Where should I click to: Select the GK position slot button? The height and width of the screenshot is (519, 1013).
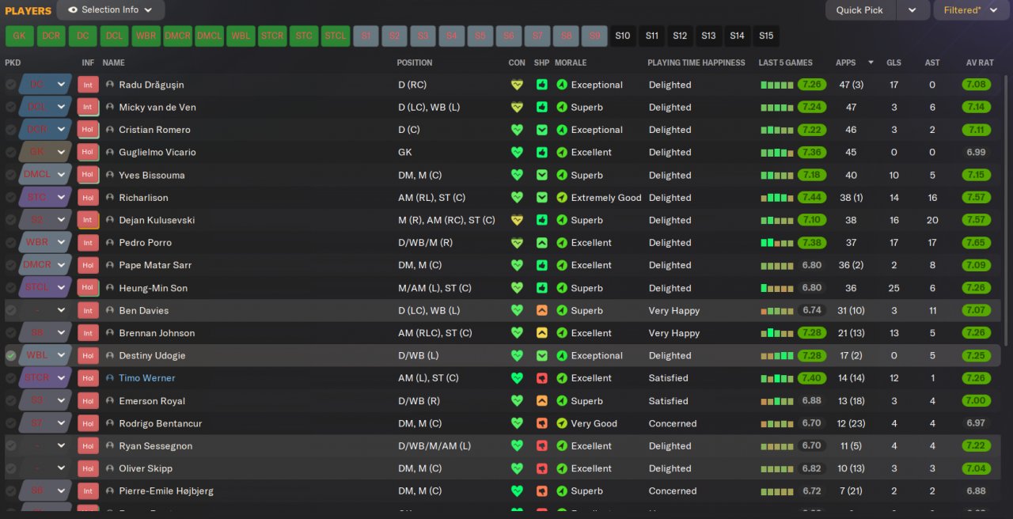pos(19,36)
